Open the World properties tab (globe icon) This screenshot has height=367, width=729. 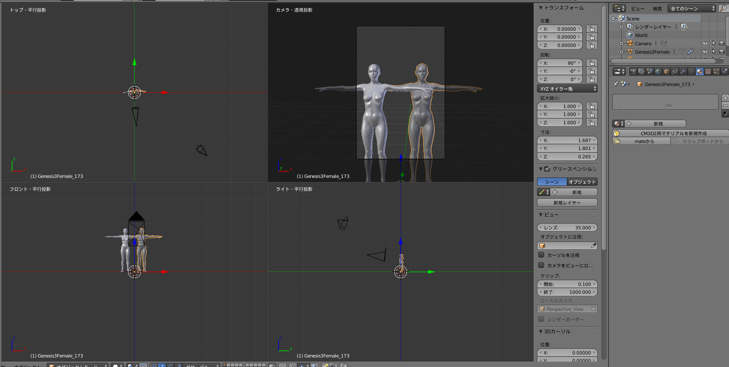pos(658,71)
